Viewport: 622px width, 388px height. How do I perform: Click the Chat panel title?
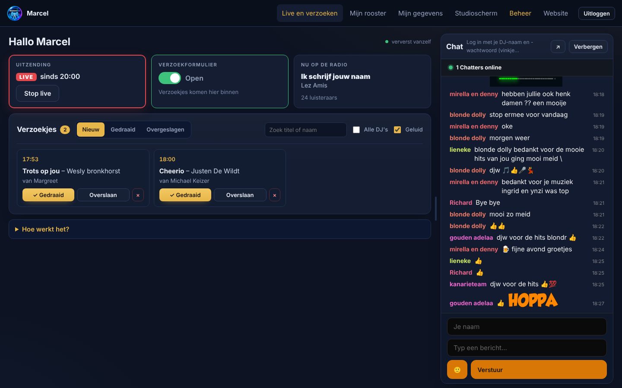click(x=454, y=47)
